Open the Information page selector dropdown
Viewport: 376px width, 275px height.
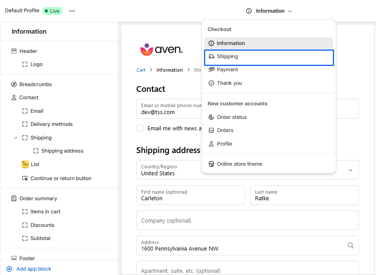click(269, 11)
